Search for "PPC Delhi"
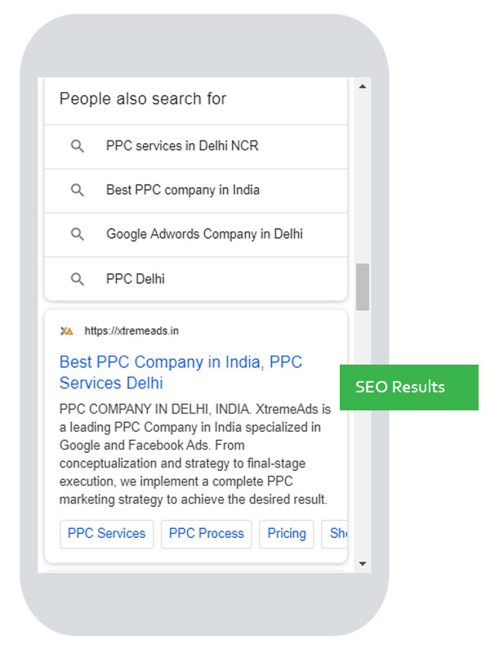Image resolution: width=490 pixels, height=654 pixels. coord(135,278)
